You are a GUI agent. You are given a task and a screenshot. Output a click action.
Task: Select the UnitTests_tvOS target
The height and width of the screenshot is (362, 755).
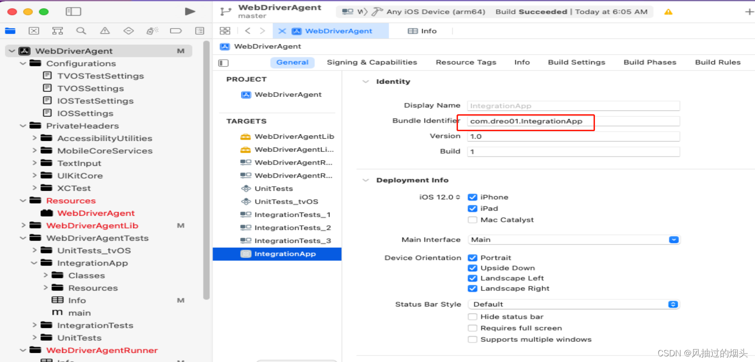pyautogui.click(x=280, y=202)
